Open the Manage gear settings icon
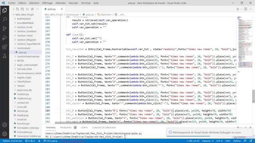This screenshot has width=255, height=143. point(4,134)
